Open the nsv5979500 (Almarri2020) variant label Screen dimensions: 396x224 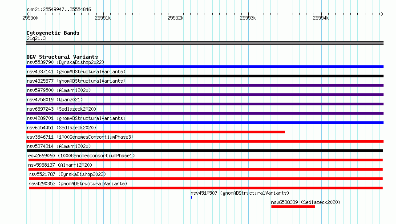click(x=59, y=90)
